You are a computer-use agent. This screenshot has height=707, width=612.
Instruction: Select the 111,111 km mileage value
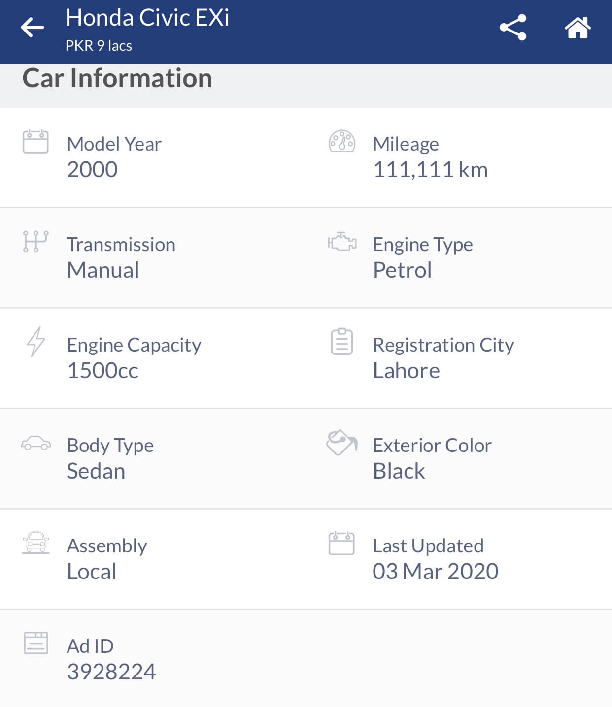tap(430, 170)
